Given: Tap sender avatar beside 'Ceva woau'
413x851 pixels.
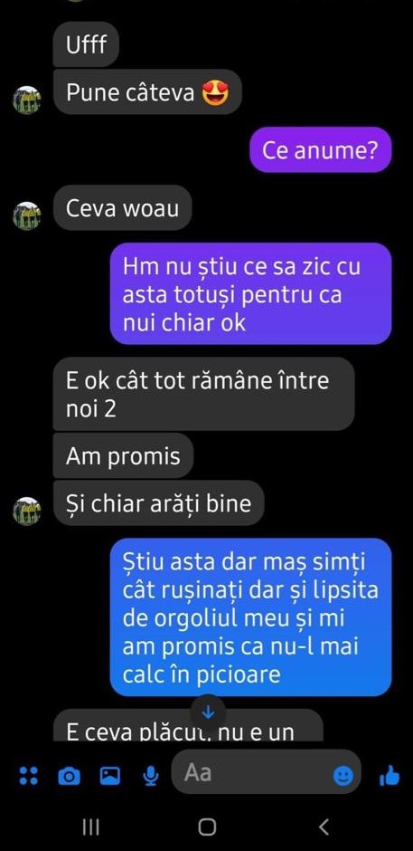Looking at the screenshot, I should tap(27, 216).
